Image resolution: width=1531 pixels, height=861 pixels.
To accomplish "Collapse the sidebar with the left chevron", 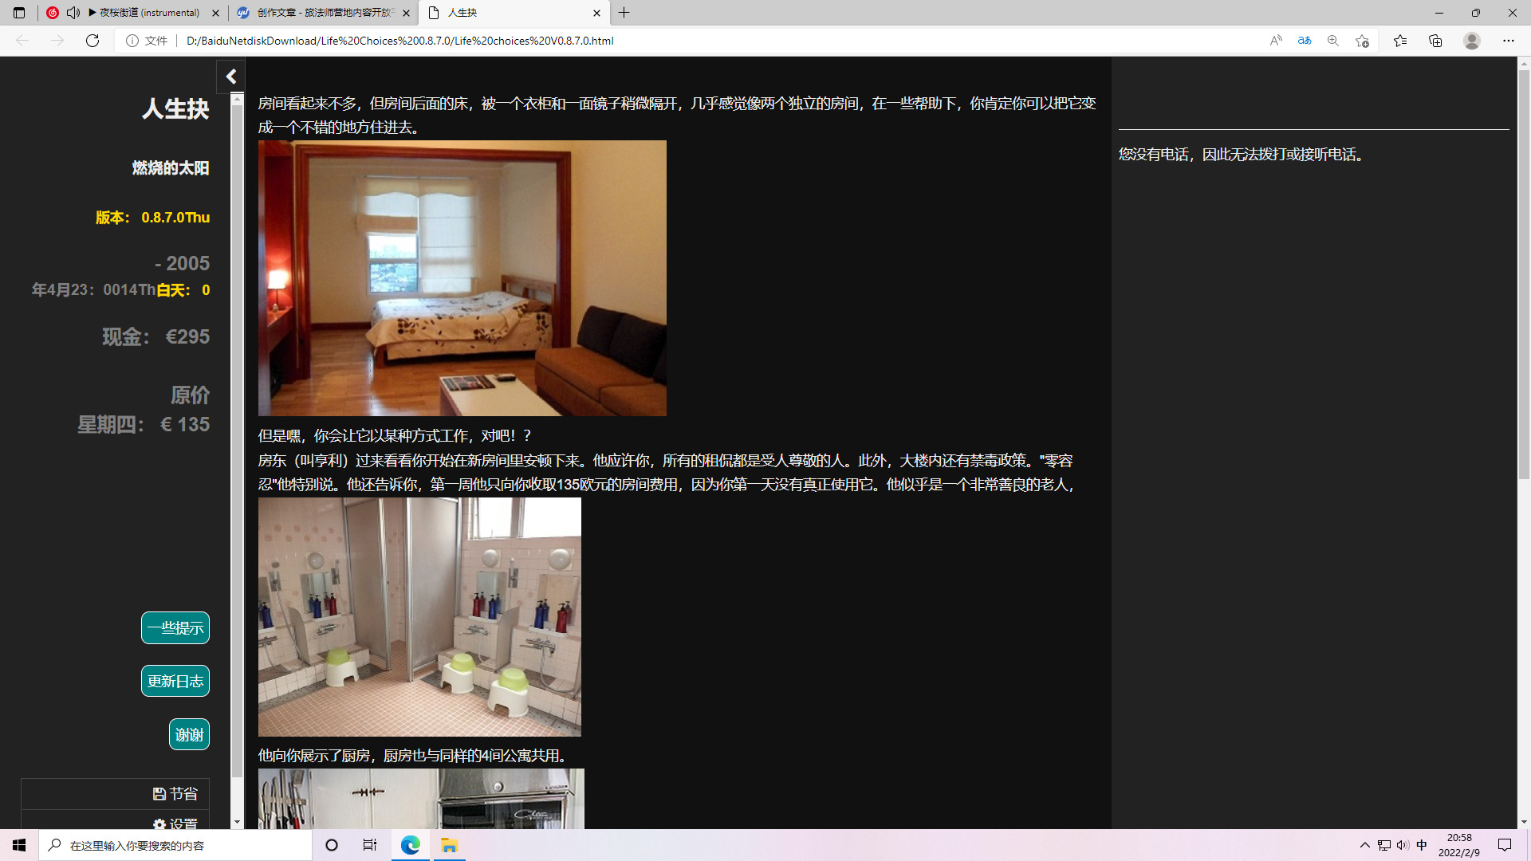I will tap(231, 77).
